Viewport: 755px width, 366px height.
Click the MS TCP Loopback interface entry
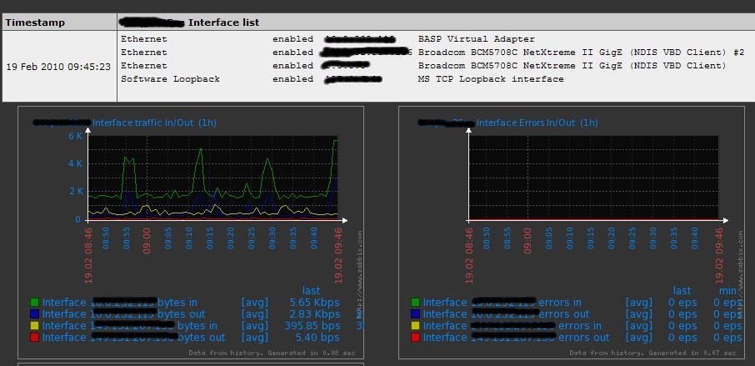(x=491, y=79)
